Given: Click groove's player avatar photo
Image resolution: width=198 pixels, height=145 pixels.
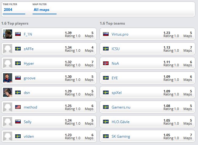Looking at the screenshot, I should (x=7, y=78).
